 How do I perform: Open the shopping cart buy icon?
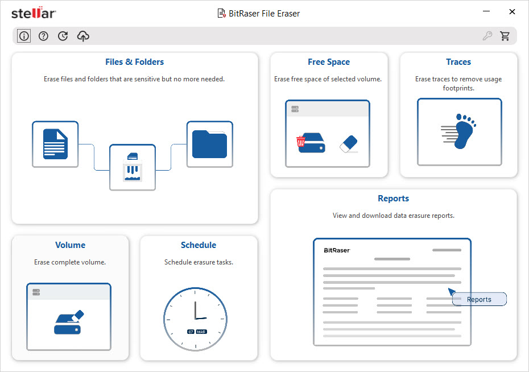(x=505, y=36)
